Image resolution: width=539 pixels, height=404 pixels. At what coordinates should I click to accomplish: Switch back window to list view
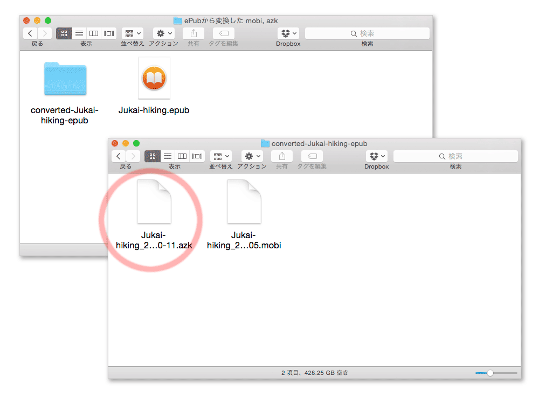pyautogui.click(x=79, y=33)
